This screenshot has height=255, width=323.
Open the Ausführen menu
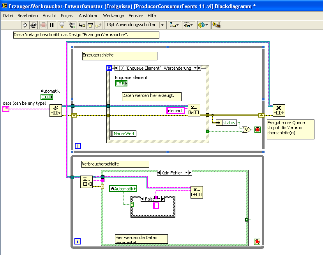click(x=88, y=16)
